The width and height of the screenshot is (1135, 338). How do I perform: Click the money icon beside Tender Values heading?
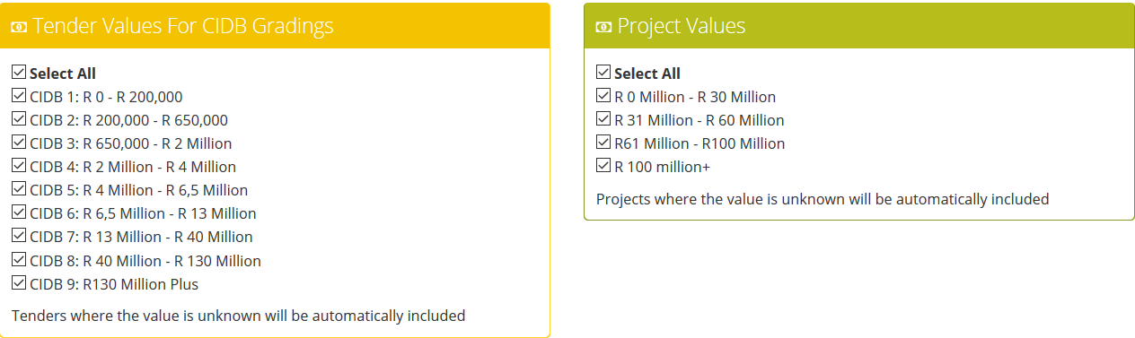coord(19,27)
